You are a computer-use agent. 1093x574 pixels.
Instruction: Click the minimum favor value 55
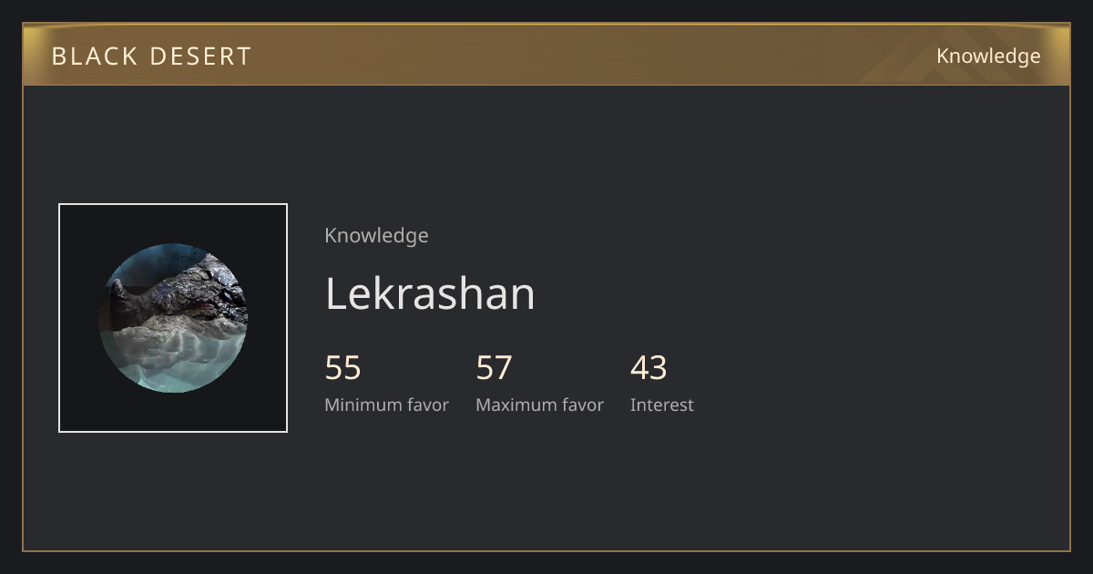343,368
